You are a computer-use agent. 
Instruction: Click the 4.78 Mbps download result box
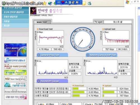point(44,49)
